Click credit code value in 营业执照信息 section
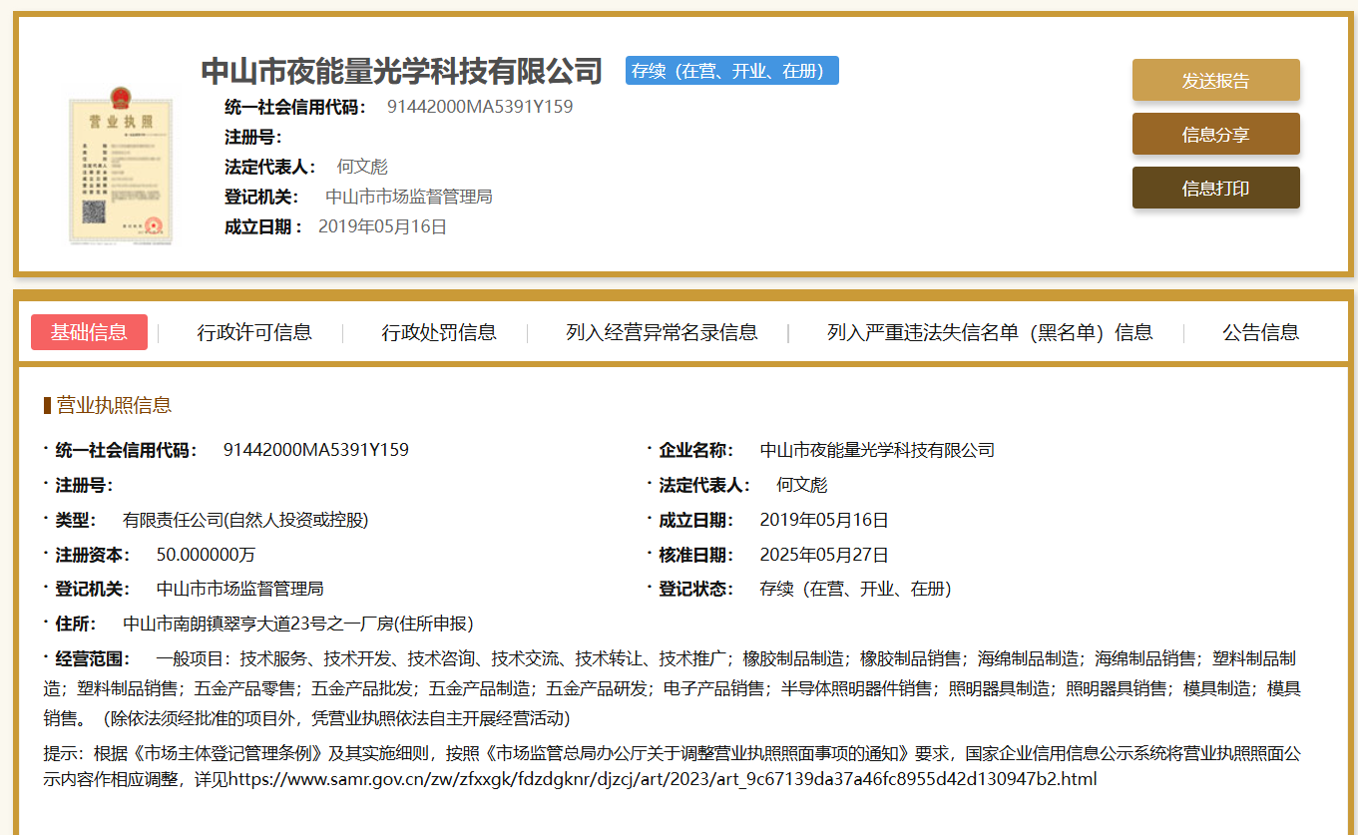This screenshot has width=1358, height=835. pyautogui.click(x=316, y=450)
